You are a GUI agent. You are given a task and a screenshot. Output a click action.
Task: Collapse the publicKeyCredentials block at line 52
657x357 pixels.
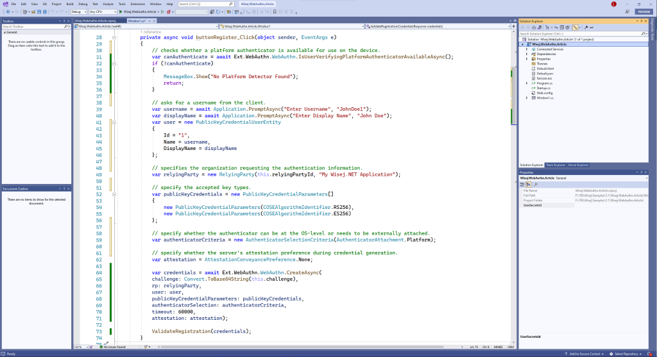pyautogui.click(x=114, y=194)
